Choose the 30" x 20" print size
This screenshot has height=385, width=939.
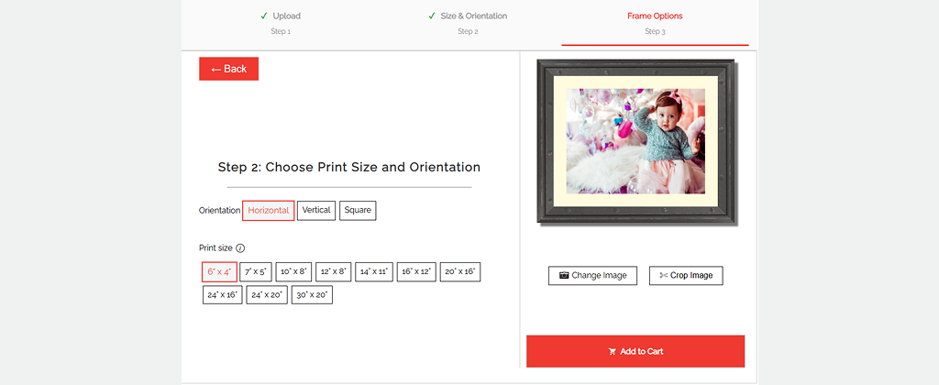(312, 295)
